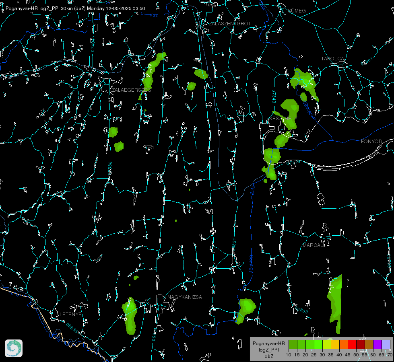Click the SÜMEG city label
Image resolution: width=394 pixels, height=362 pixels.
pyautogui.click(x=297, y=10)
